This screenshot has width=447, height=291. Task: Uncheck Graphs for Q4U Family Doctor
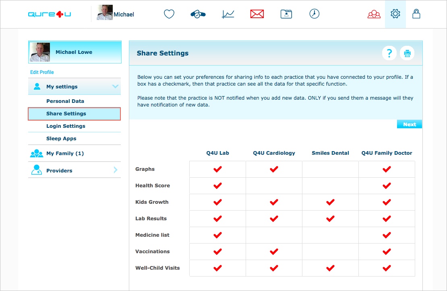tap(387, 169)
